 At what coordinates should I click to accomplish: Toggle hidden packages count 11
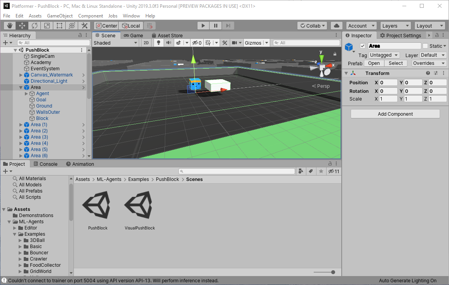click(x=334, y=171)
